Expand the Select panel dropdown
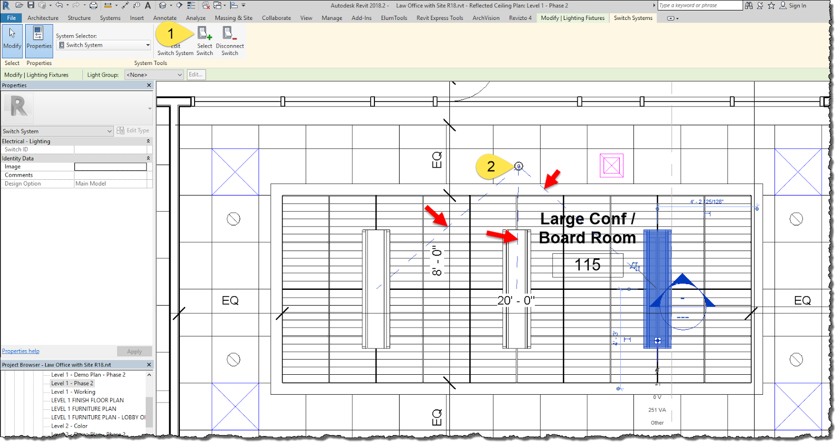Viewport: 839px width, 445px height. [x=12, y=63]
